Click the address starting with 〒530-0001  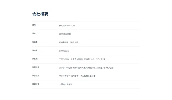coord(82,59)
